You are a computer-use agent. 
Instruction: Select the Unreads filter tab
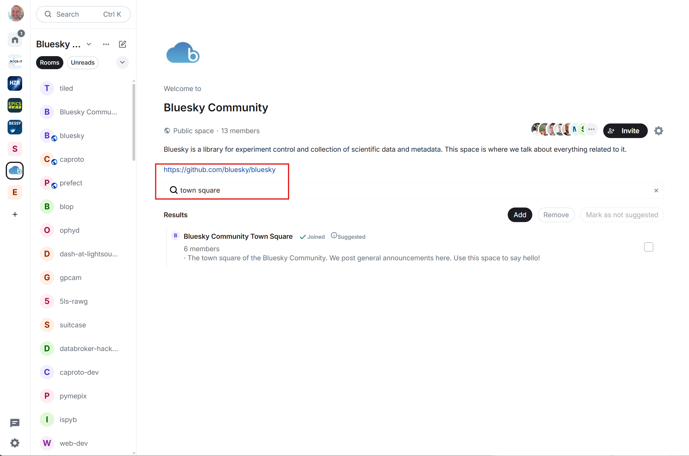click(83, 62)
